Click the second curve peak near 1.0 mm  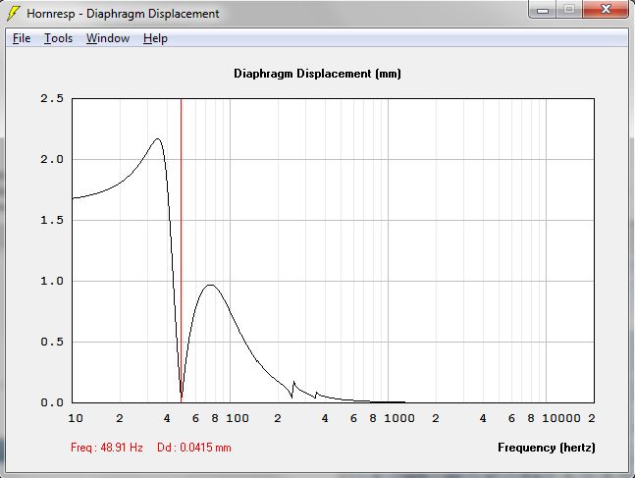click(x=211, y=286)
